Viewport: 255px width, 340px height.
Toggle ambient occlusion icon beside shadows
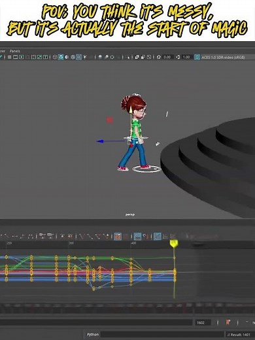click(107, 57)
